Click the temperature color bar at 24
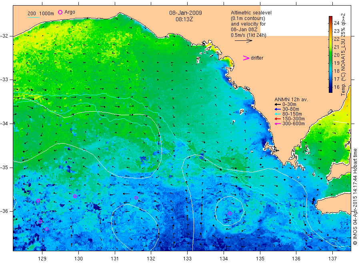The height and width of the screenshot is (264, 360). pos(331,23)
